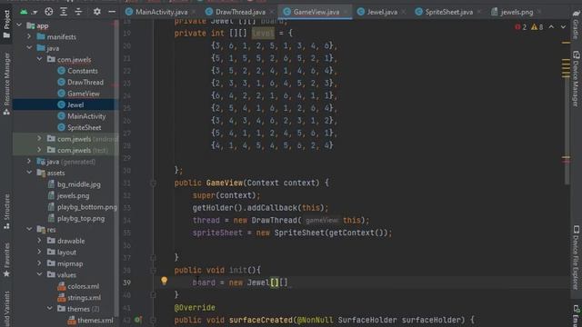Expand the manifests folder

(x=29, y=36)
